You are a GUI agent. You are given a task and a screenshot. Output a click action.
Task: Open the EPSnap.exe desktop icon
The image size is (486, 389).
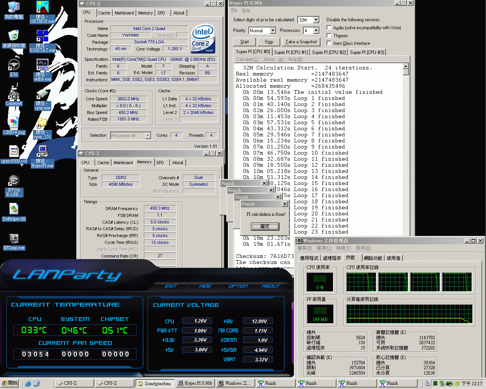(x=14, y=241)
